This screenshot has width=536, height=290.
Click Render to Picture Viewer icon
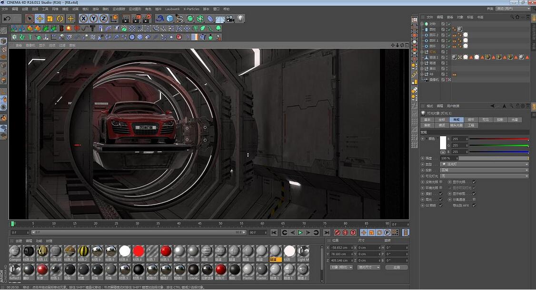tap(137, 19)
